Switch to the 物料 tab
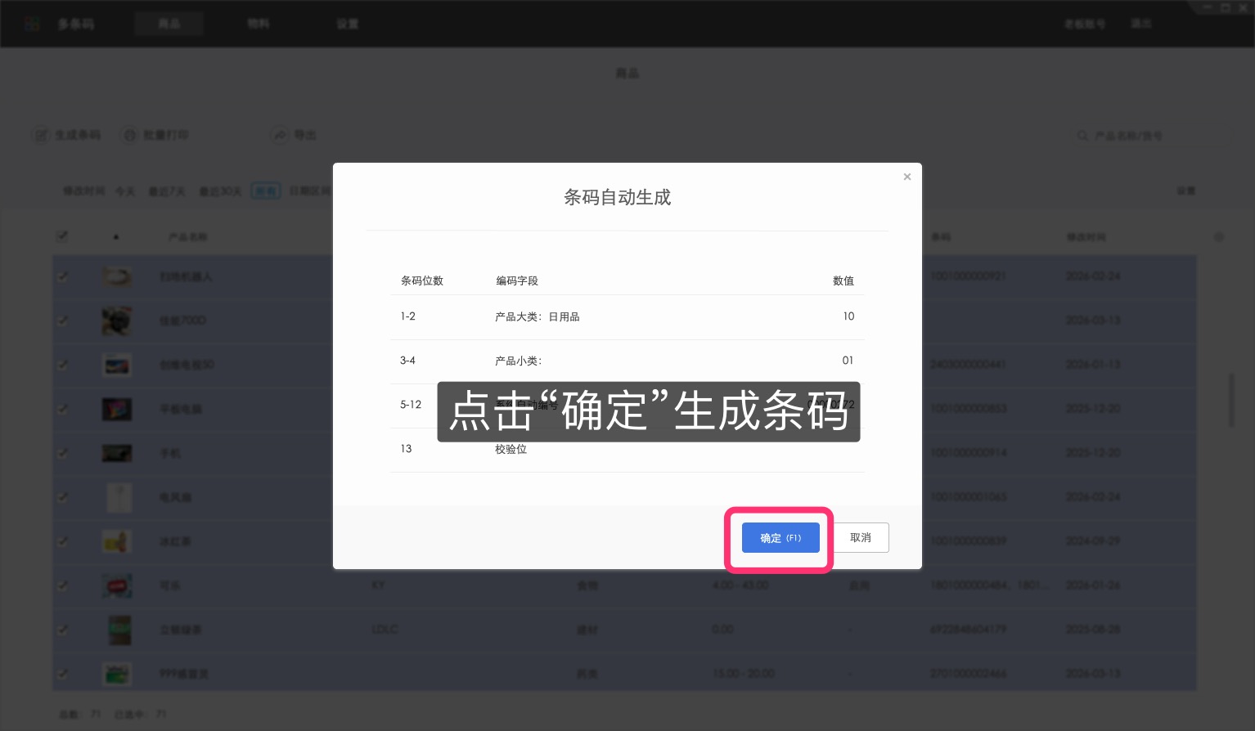Image resolution: width=1255 pixels, height=731 pixels. pyautogui.click(x=259, y=24)
